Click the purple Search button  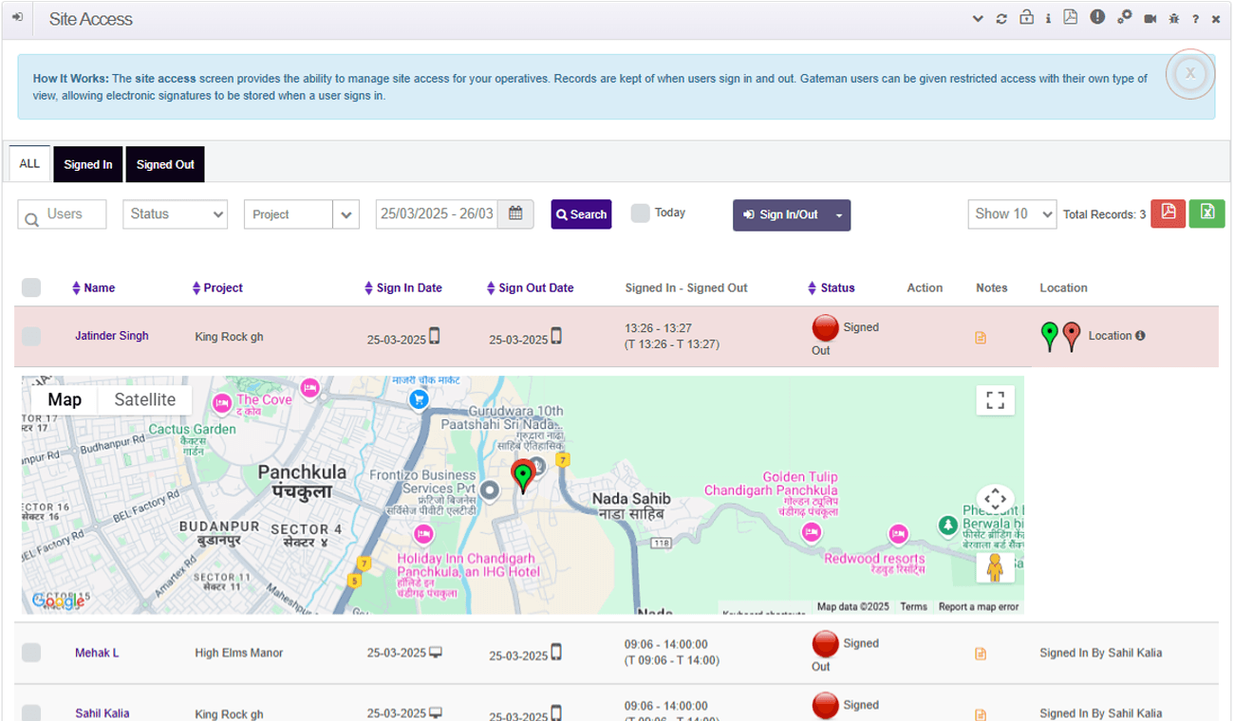tap(581, 214)
